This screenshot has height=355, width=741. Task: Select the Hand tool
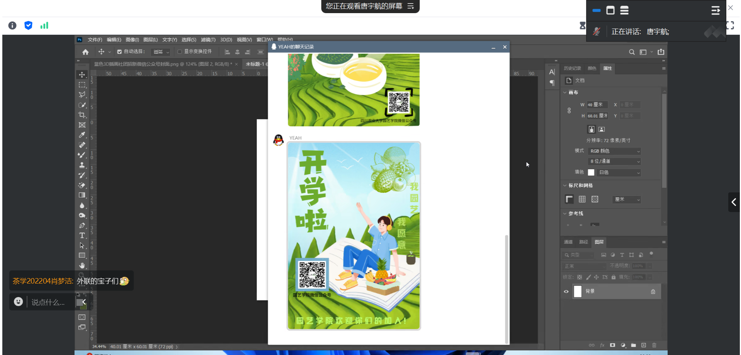click(x=82, y=265)
